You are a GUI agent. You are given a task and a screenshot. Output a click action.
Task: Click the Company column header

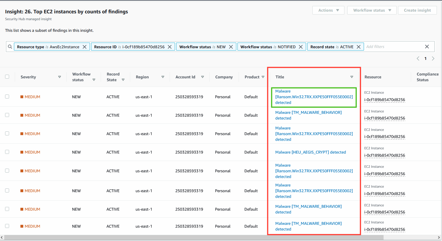224,77
